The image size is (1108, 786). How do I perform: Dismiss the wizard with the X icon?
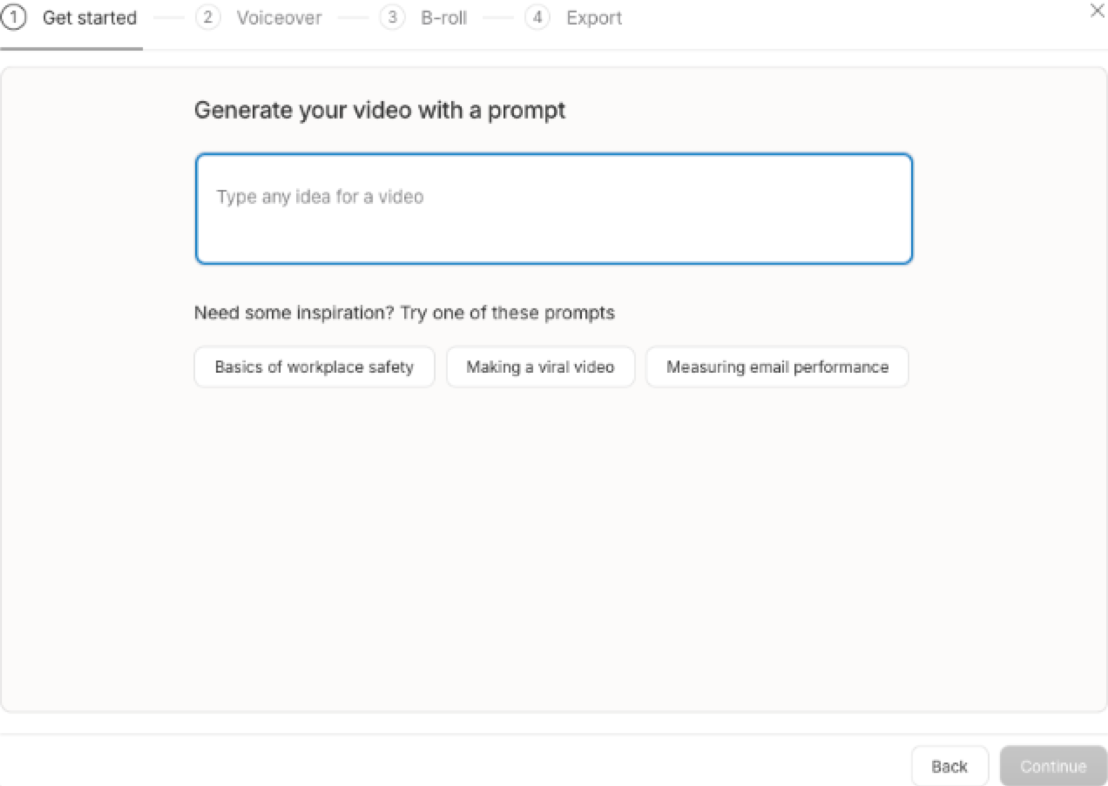[1097, 11]
